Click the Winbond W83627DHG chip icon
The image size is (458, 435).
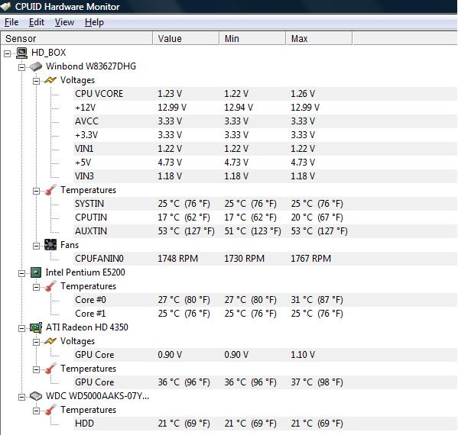click(x=36, y=66)
